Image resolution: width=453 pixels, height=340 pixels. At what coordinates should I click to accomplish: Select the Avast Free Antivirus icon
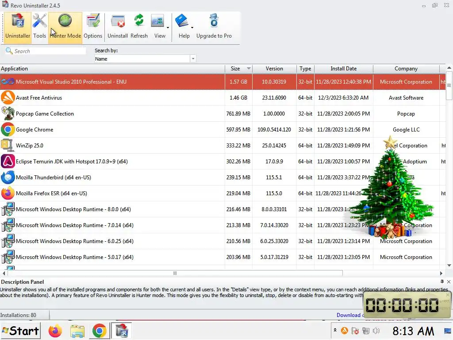(x=8, y=98)
